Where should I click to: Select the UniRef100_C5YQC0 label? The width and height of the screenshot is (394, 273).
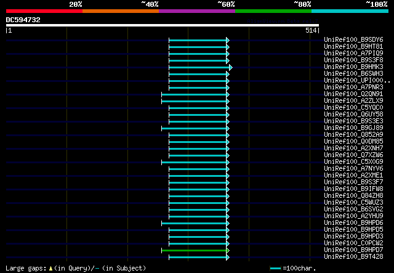353,108
